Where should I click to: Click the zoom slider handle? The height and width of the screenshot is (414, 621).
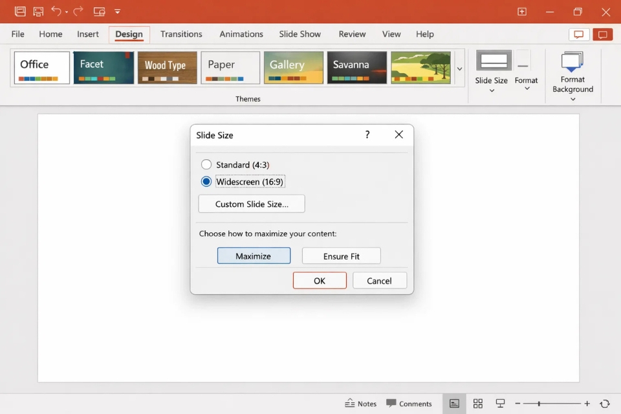point(539,404)
